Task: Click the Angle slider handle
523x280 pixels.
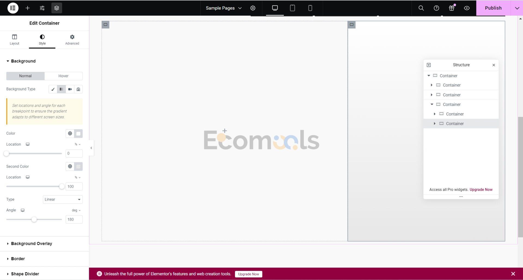Action: click(34, 220)
